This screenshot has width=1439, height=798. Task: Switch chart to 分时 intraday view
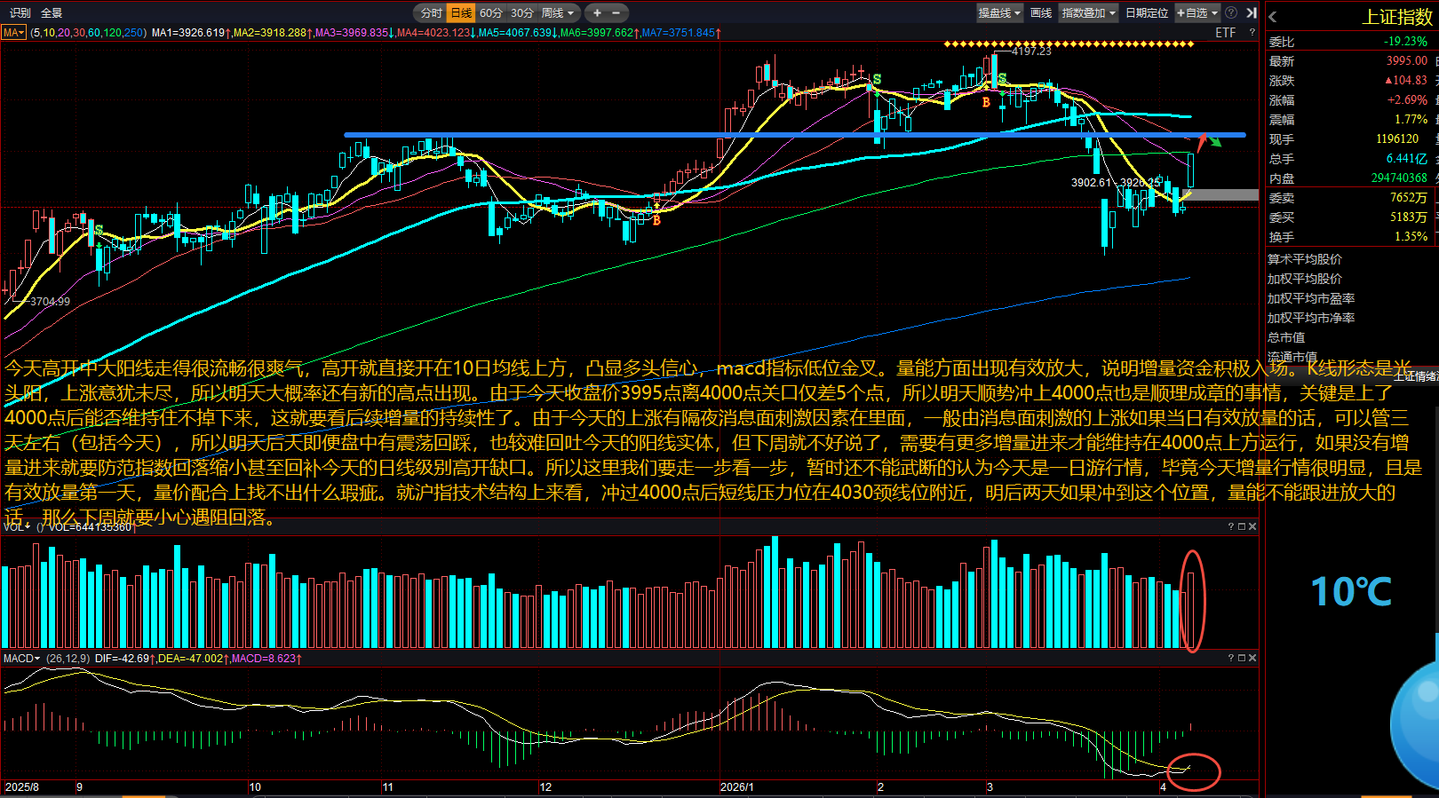coord(431,12)
